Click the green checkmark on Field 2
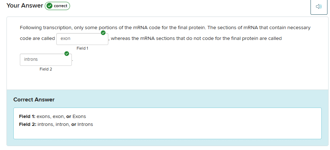Screen dimensions: 330x150 (x=66, y=54)
